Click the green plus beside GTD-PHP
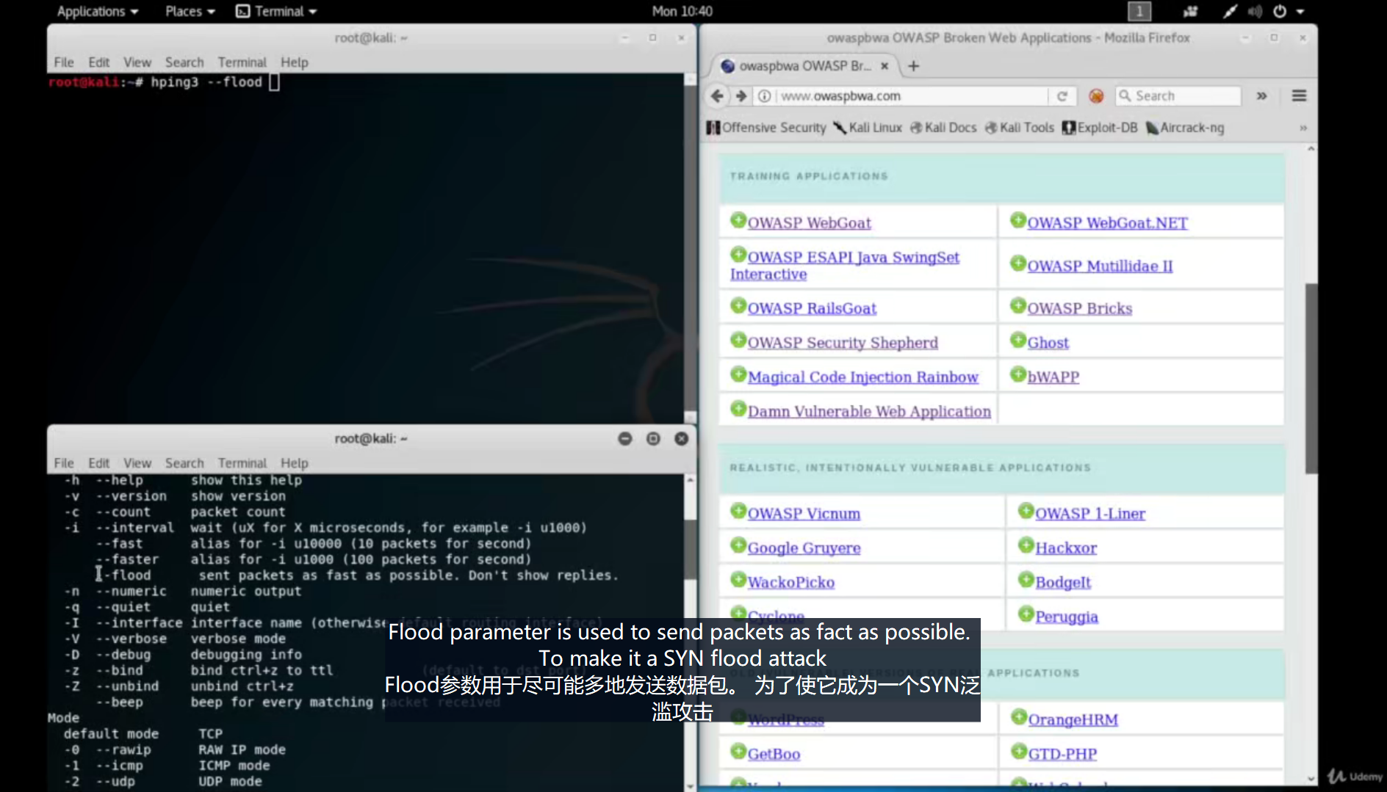Image resolution: width=1387 pixels, height=792 pixels. (x=1019, y=752)
